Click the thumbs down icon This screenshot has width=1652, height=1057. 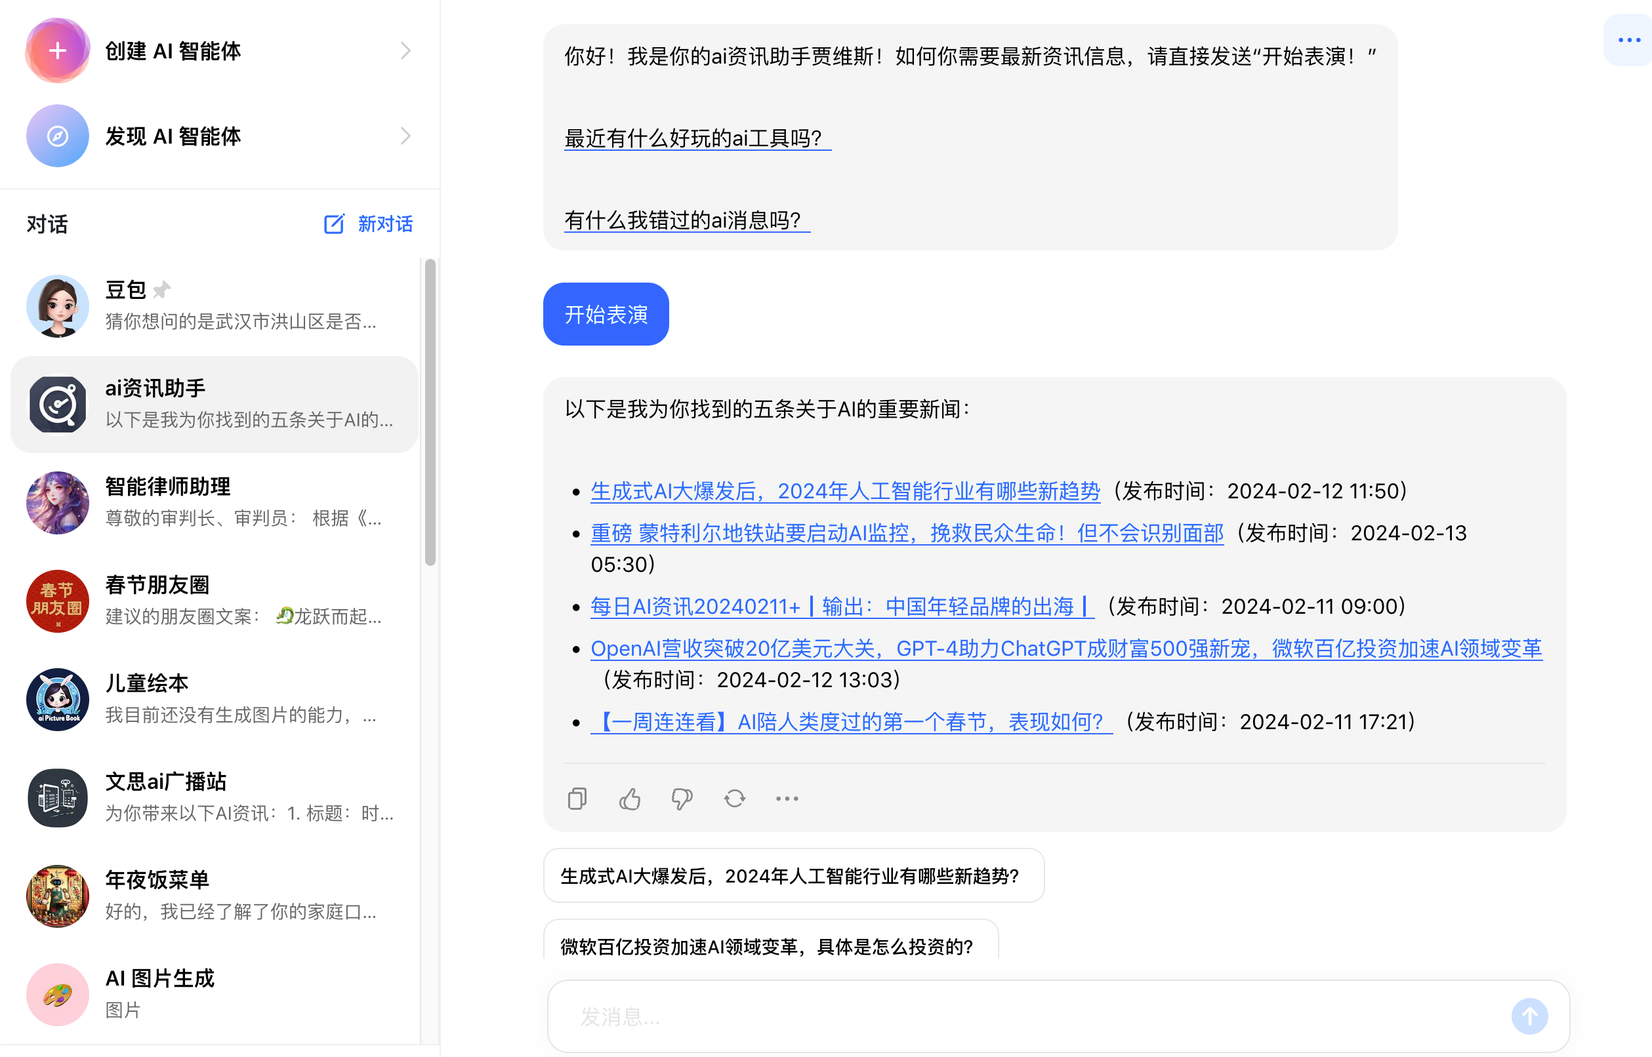point(681,798)
